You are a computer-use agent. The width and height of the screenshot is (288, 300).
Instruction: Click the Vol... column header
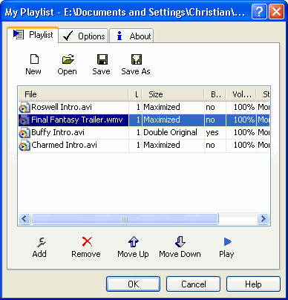(241, 94)
